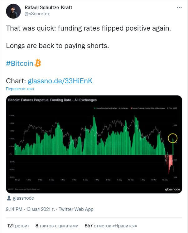Open the three-dot more options menu
Image resolution: width=188 pixels, height=233 pixels.
coord(179,7)
